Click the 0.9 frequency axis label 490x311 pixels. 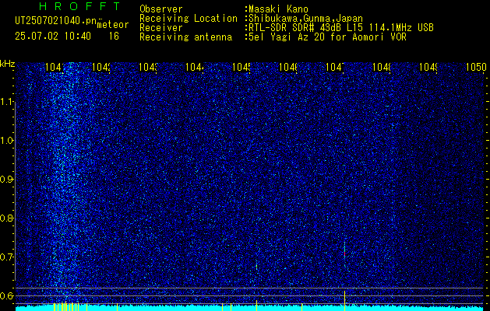coord(8,180)
